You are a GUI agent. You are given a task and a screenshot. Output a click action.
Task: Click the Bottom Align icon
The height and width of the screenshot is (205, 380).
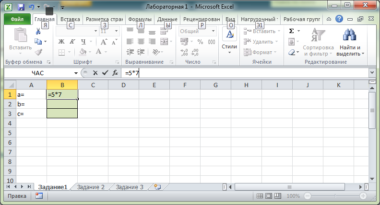tap(152, 32)
